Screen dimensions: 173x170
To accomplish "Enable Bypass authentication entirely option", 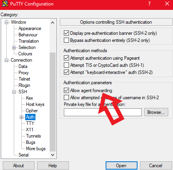I will coord(66,40).
